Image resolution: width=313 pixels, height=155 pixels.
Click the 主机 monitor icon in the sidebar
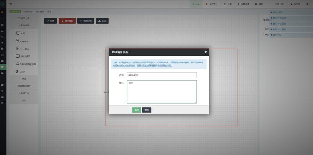click(18, 33)
